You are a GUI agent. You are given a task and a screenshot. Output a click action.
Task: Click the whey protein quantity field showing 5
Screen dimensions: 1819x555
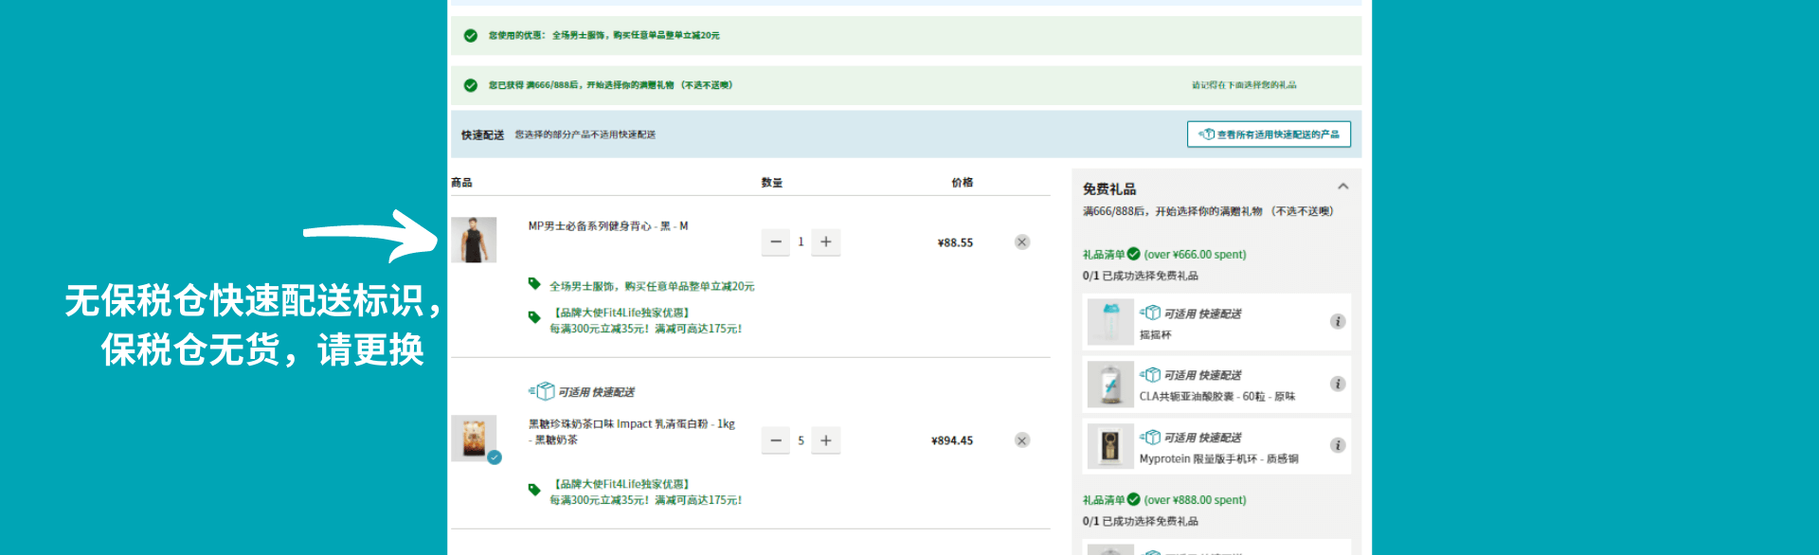(801, 440)
